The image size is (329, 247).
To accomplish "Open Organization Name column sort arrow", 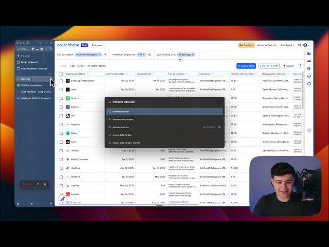I will point(87,74).
